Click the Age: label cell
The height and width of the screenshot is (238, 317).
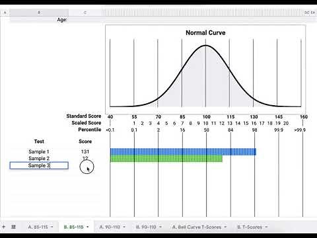click(x=62, y=20)
